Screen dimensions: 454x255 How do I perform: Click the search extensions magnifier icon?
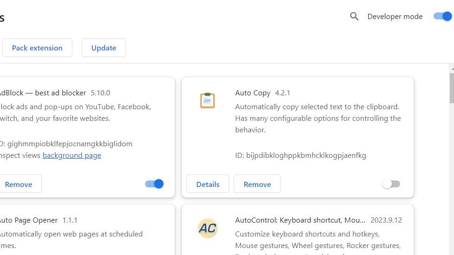(354, 17)
